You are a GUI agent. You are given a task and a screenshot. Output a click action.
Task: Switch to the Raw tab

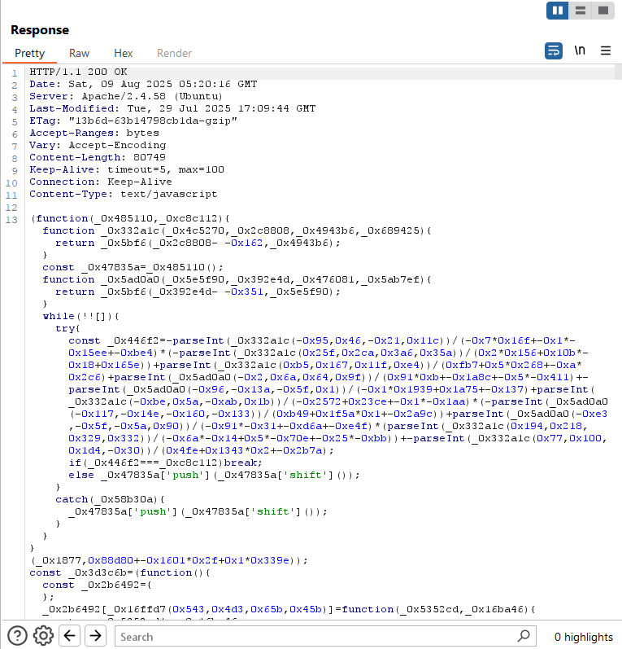(x=79, y=53)
